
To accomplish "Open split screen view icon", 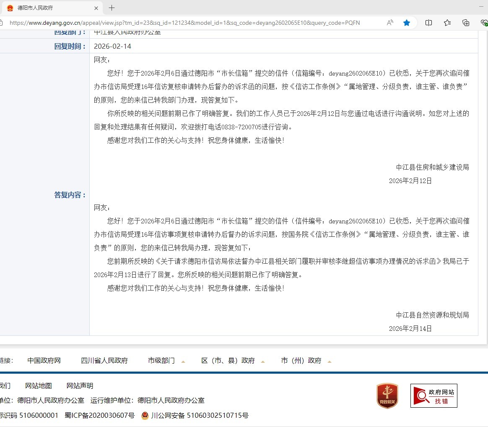I will [428, 23].
